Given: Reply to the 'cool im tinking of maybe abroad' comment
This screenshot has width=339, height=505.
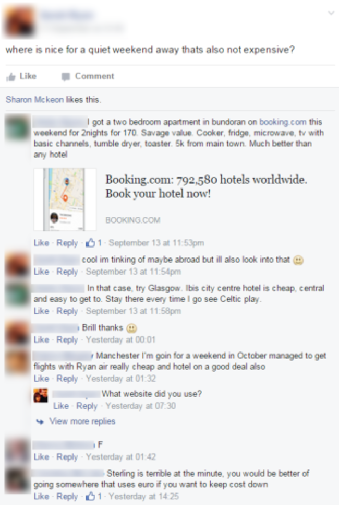Looking at the screenshot, I should pos(67,272).
